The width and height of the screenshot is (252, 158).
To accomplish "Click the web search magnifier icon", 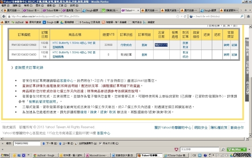I will tap(242, 16).
